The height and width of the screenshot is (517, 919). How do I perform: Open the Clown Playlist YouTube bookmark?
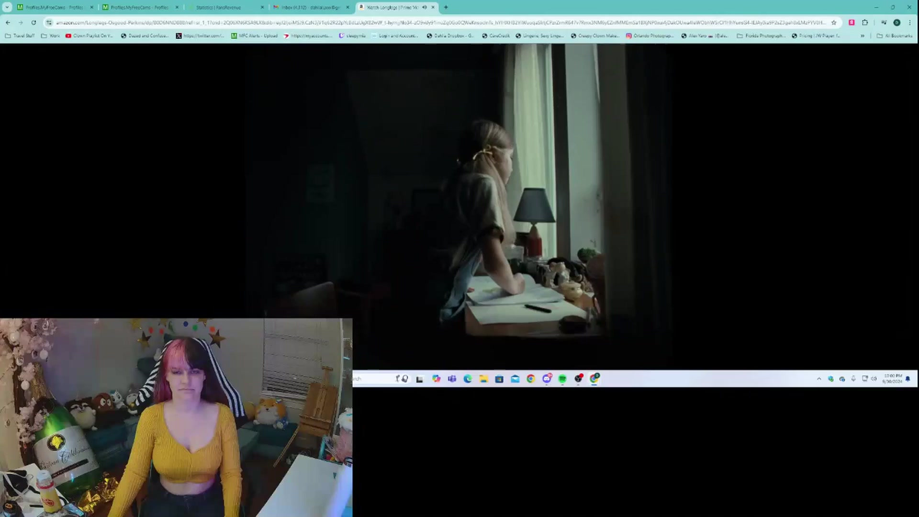tap(90, 36)
